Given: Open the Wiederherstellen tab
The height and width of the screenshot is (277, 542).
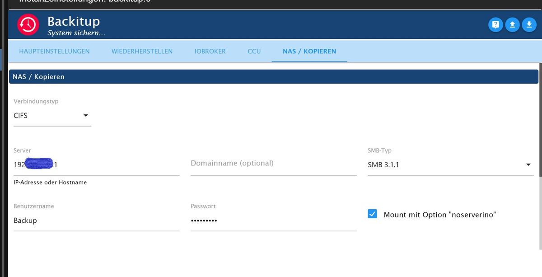Looking at the screenshot, I should pyautogui.click(x=142, y=51).
